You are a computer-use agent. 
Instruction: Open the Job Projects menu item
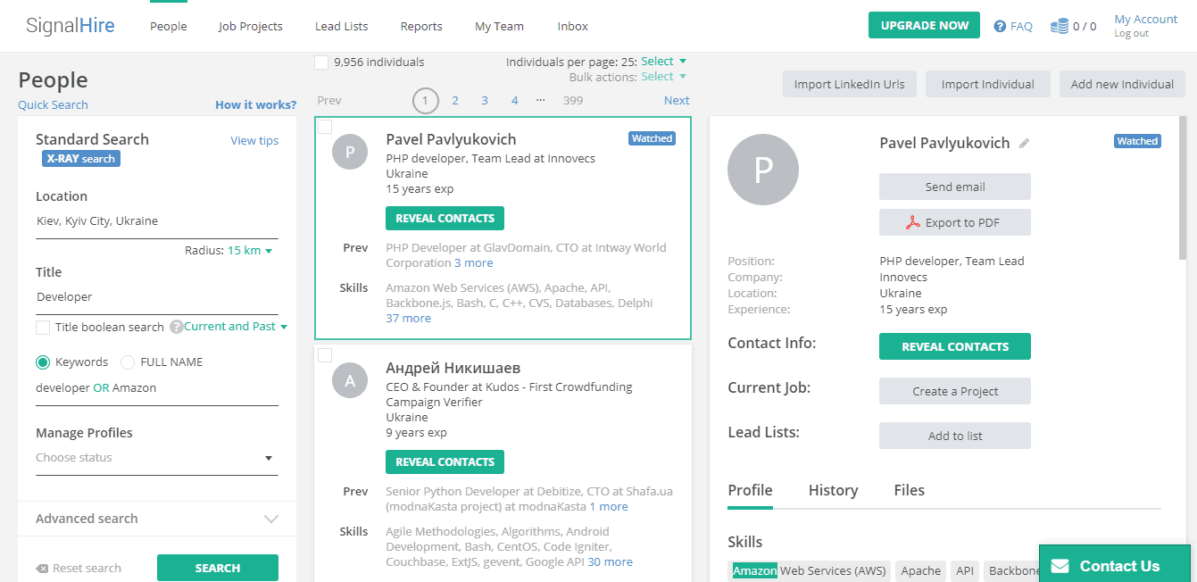click(250, 27)
